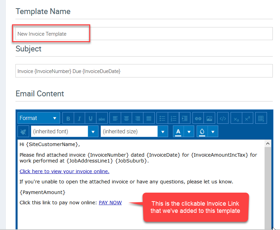Open the HTML source view icon

(x=223, y=119)
